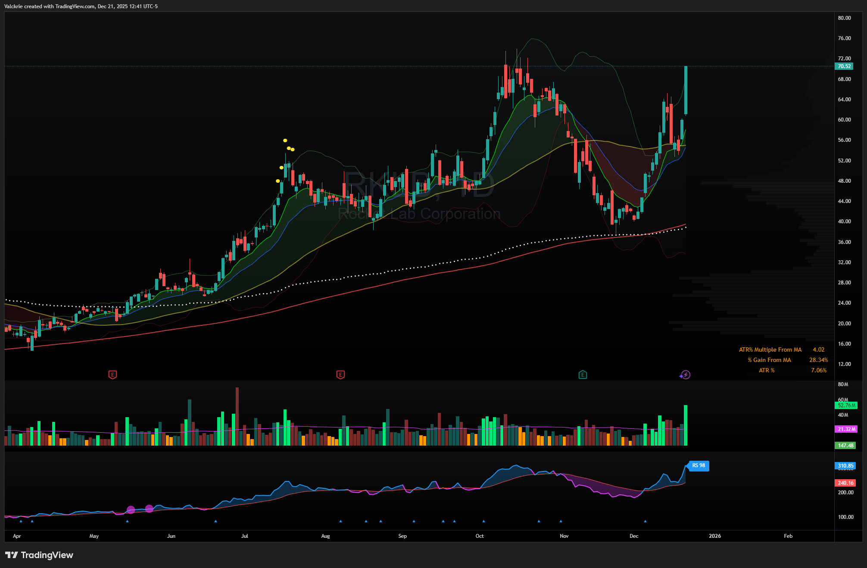
Task: Click the blue triangle marker under December
Action: pyautogui.click(x=645, y=521)
